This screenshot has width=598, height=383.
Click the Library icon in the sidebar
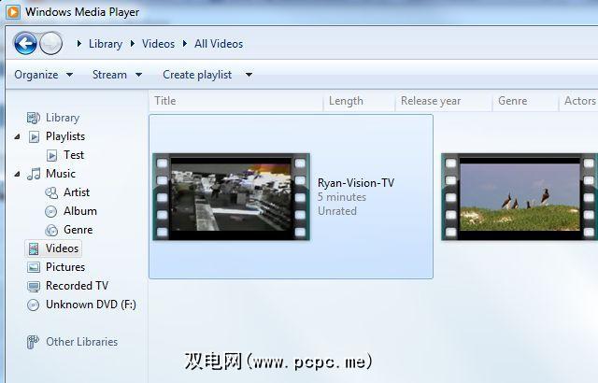click(x=34, y=118)
